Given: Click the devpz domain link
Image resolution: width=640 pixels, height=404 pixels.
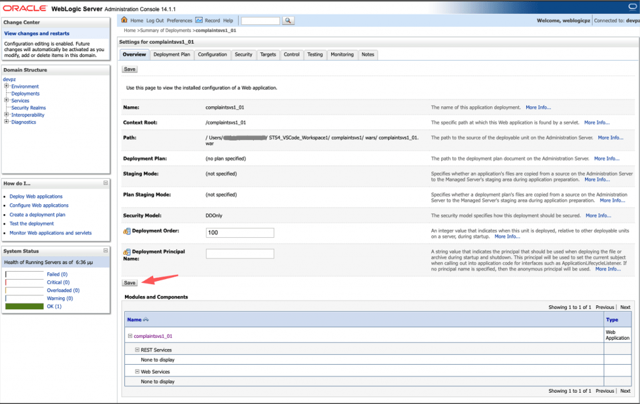Looking at the screenshot, I should pyautogui.click(x=9, y=79).
